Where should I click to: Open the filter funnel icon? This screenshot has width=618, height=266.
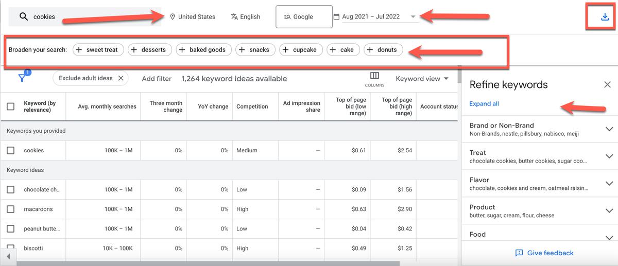coord(22,78)
